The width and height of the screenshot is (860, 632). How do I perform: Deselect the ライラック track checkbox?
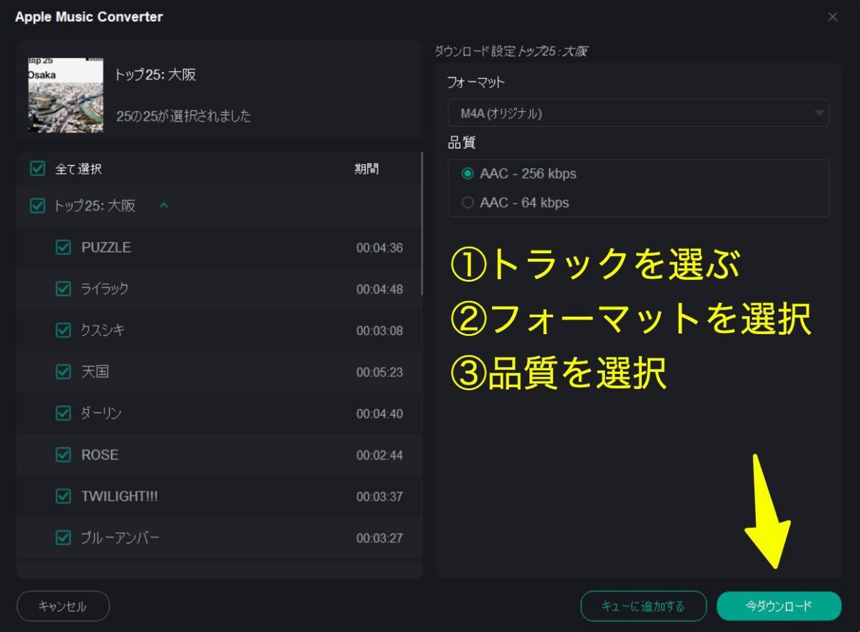coord(63,289)
